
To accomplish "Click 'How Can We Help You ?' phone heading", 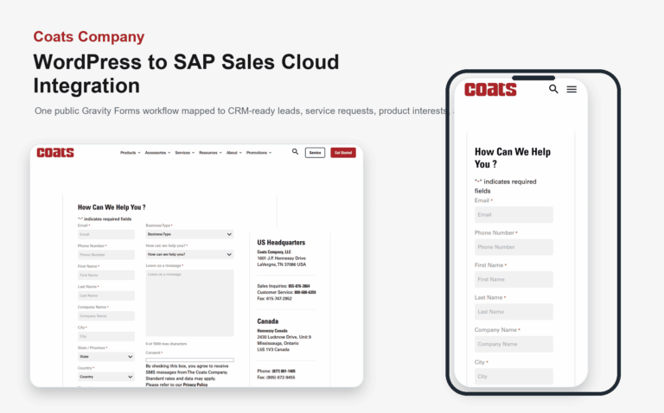I will point(513,158).
